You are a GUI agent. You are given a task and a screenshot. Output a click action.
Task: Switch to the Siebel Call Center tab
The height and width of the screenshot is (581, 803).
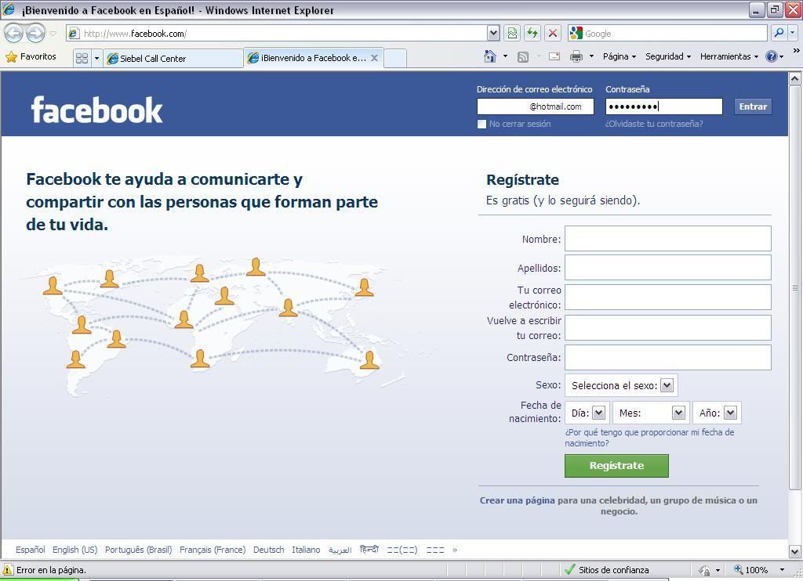(x=173, y=58)
